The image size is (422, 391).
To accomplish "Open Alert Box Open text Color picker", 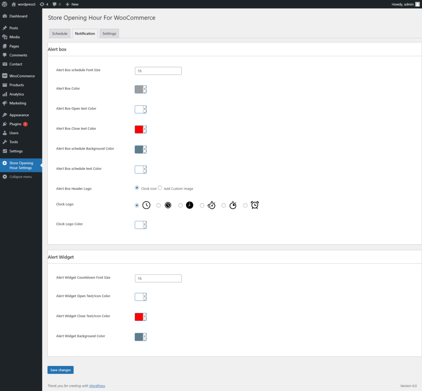I will tap(141, 110).
